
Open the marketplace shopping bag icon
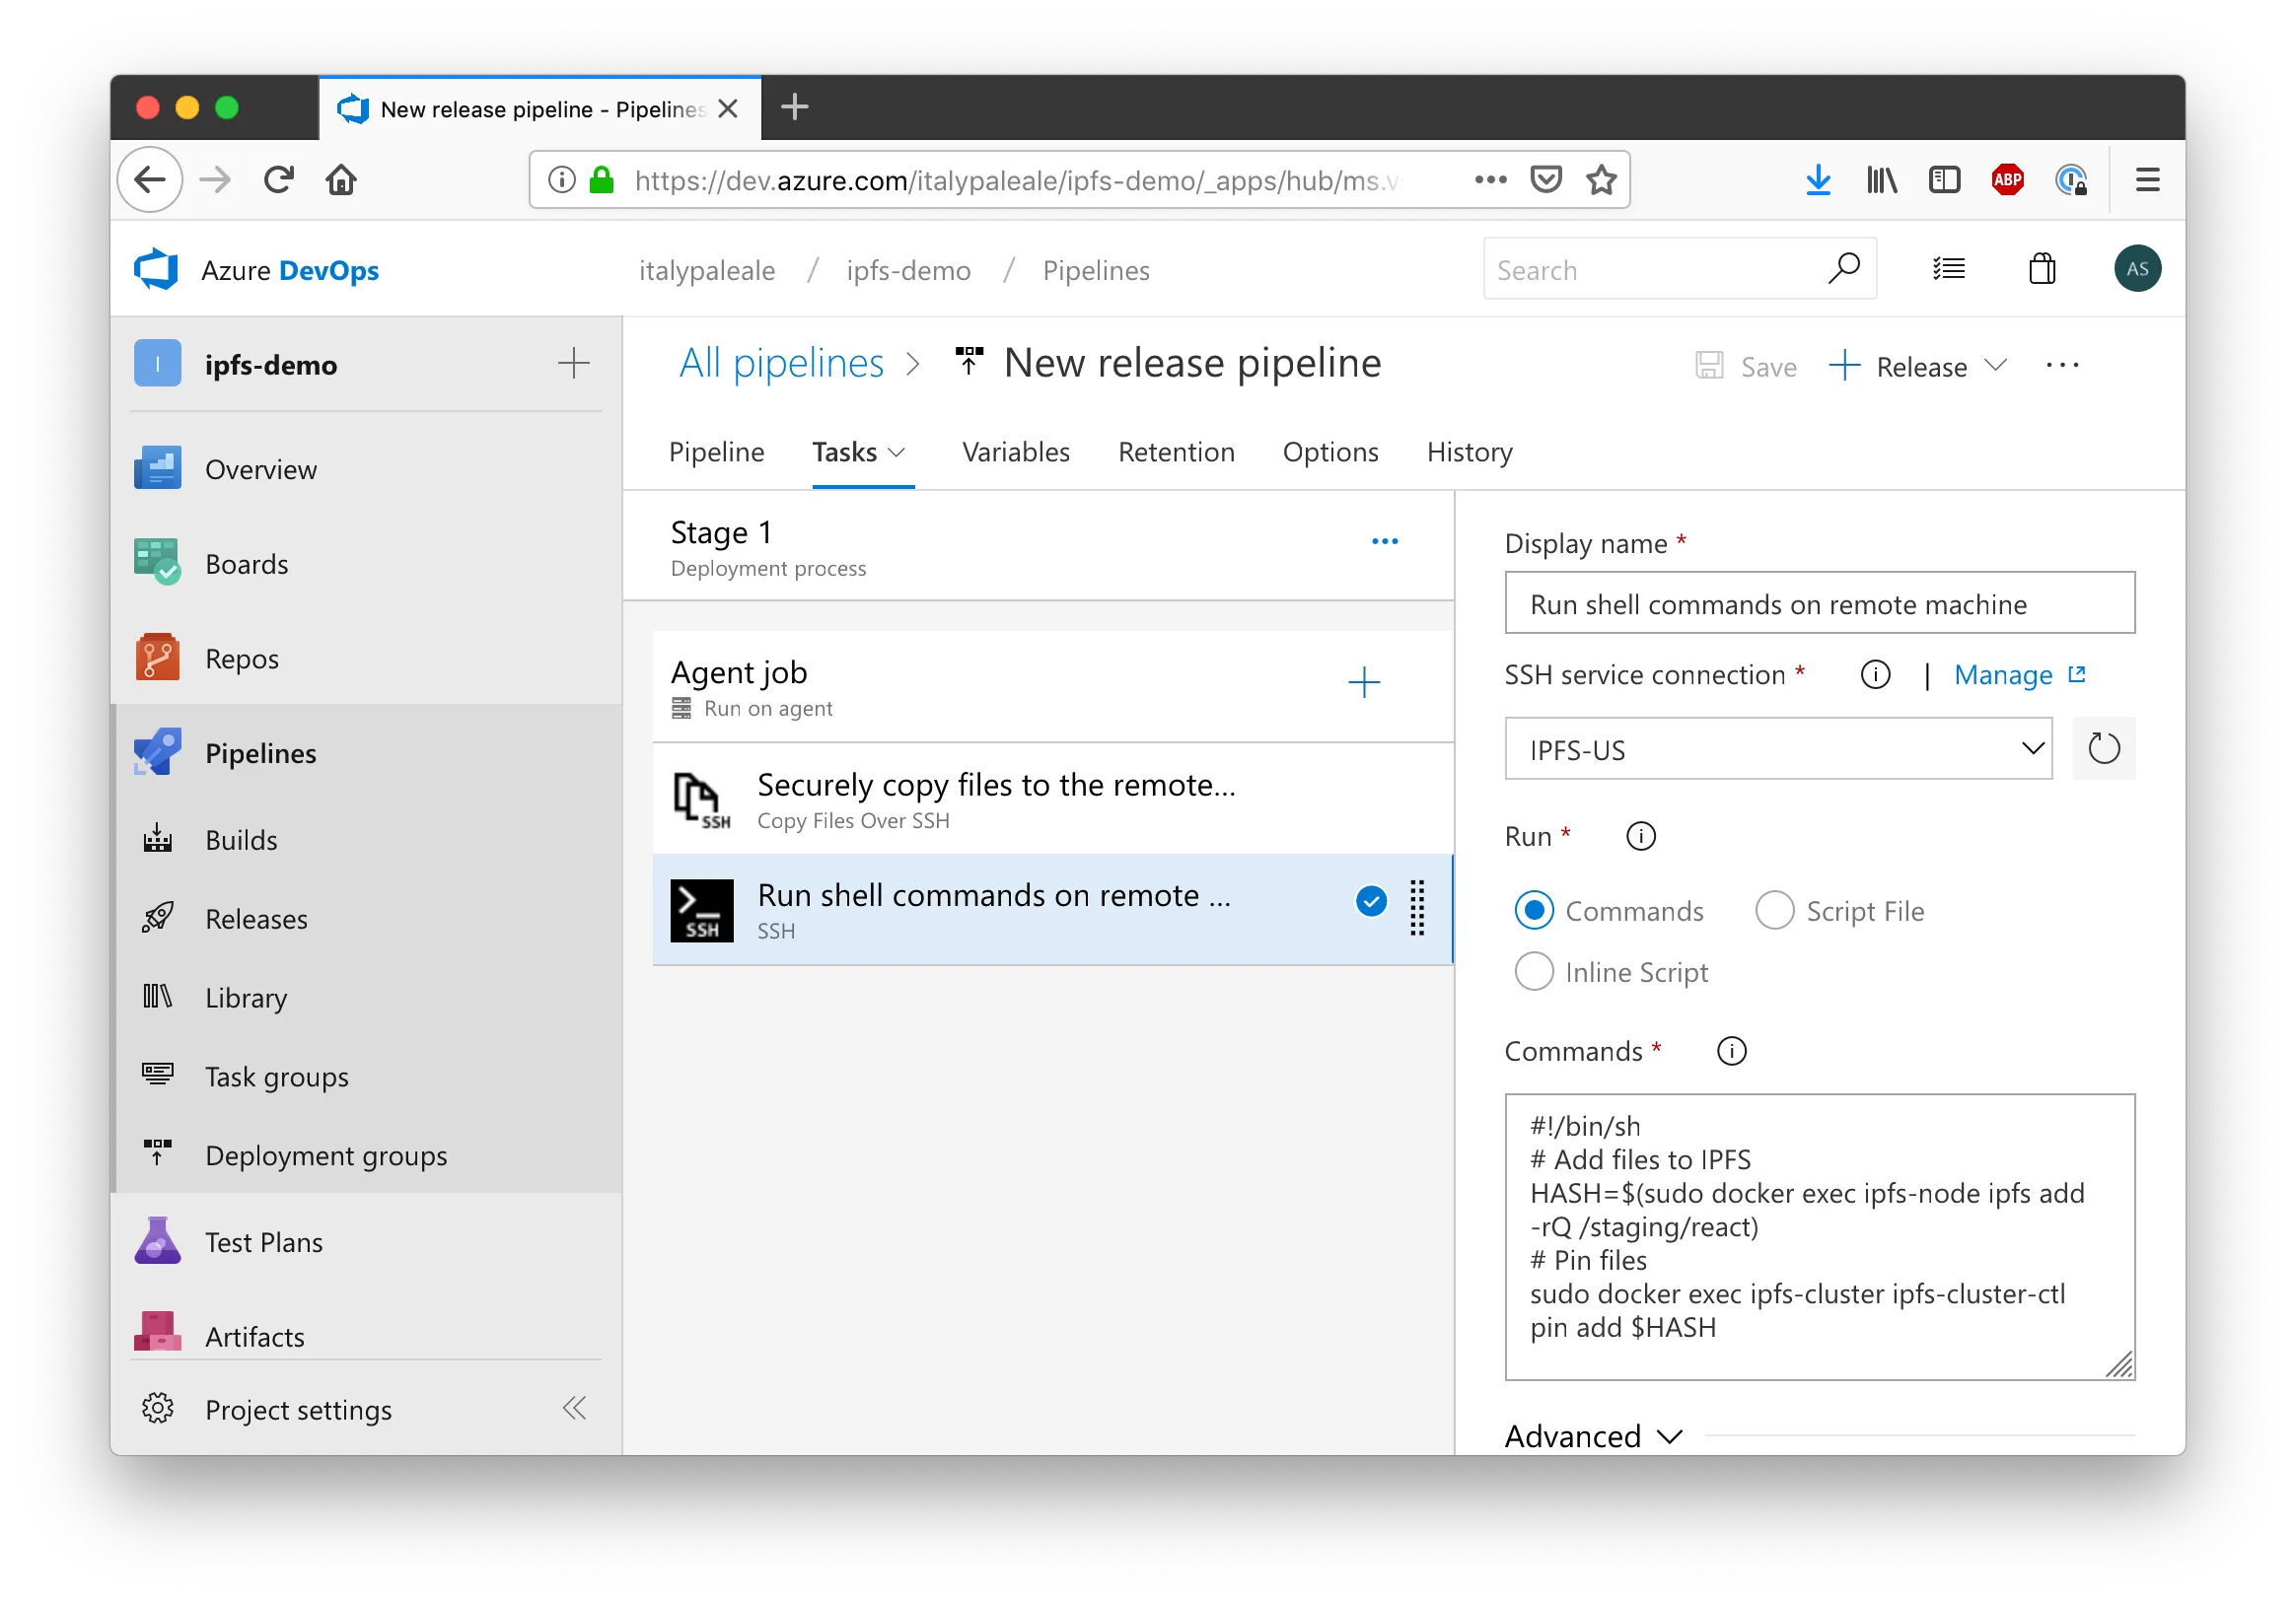point(2041,269)
